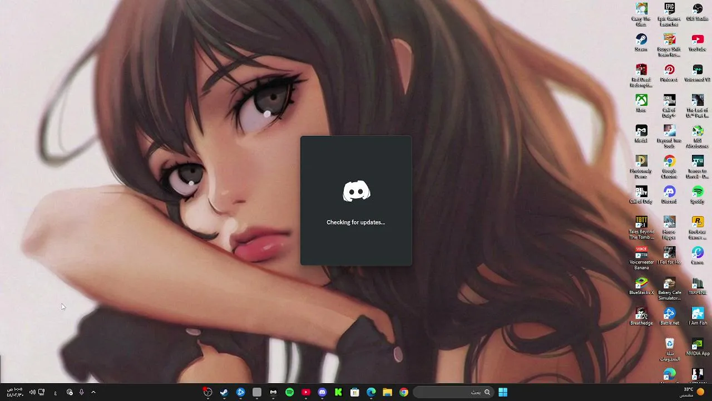Show hidden system tray icons
The image size is (712, 401).
[x=93, y=392]
